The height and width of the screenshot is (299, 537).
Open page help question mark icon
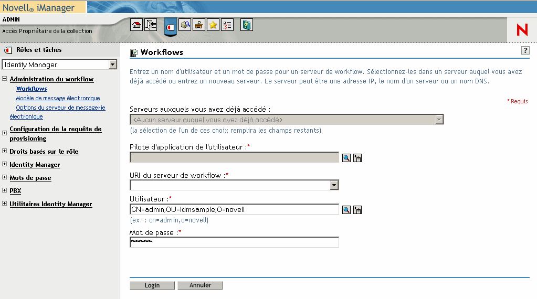point(525,50)
